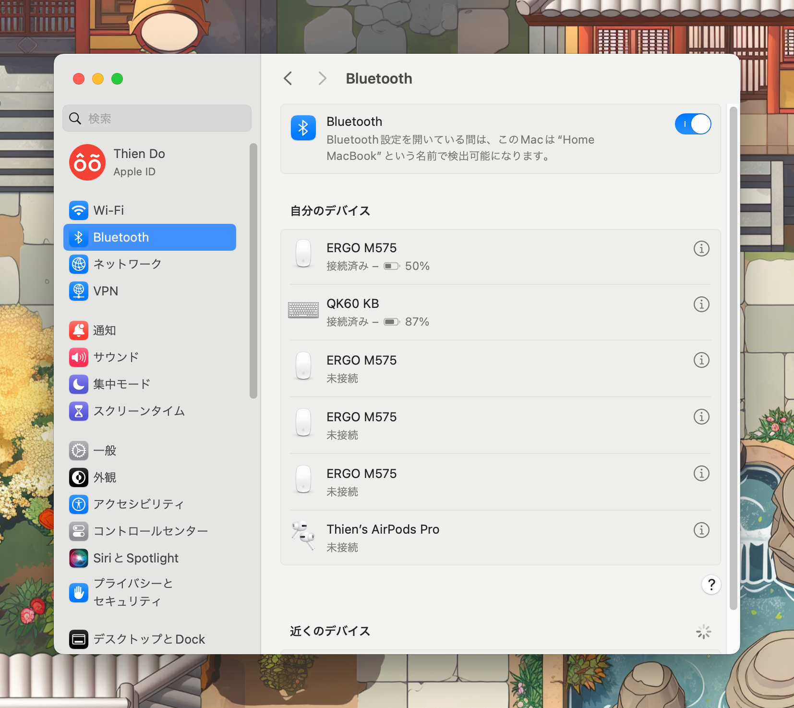Show info for QK60 KB keyboard
The width and height of the screenshot is (794, 708).
click(x=701, y=304)
